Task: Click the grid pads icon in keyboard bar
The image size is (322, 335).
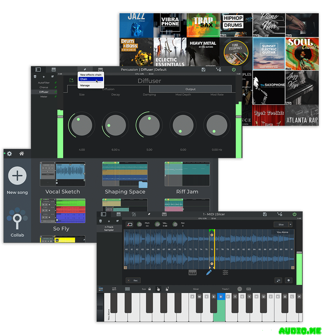Action: point(127,289)
